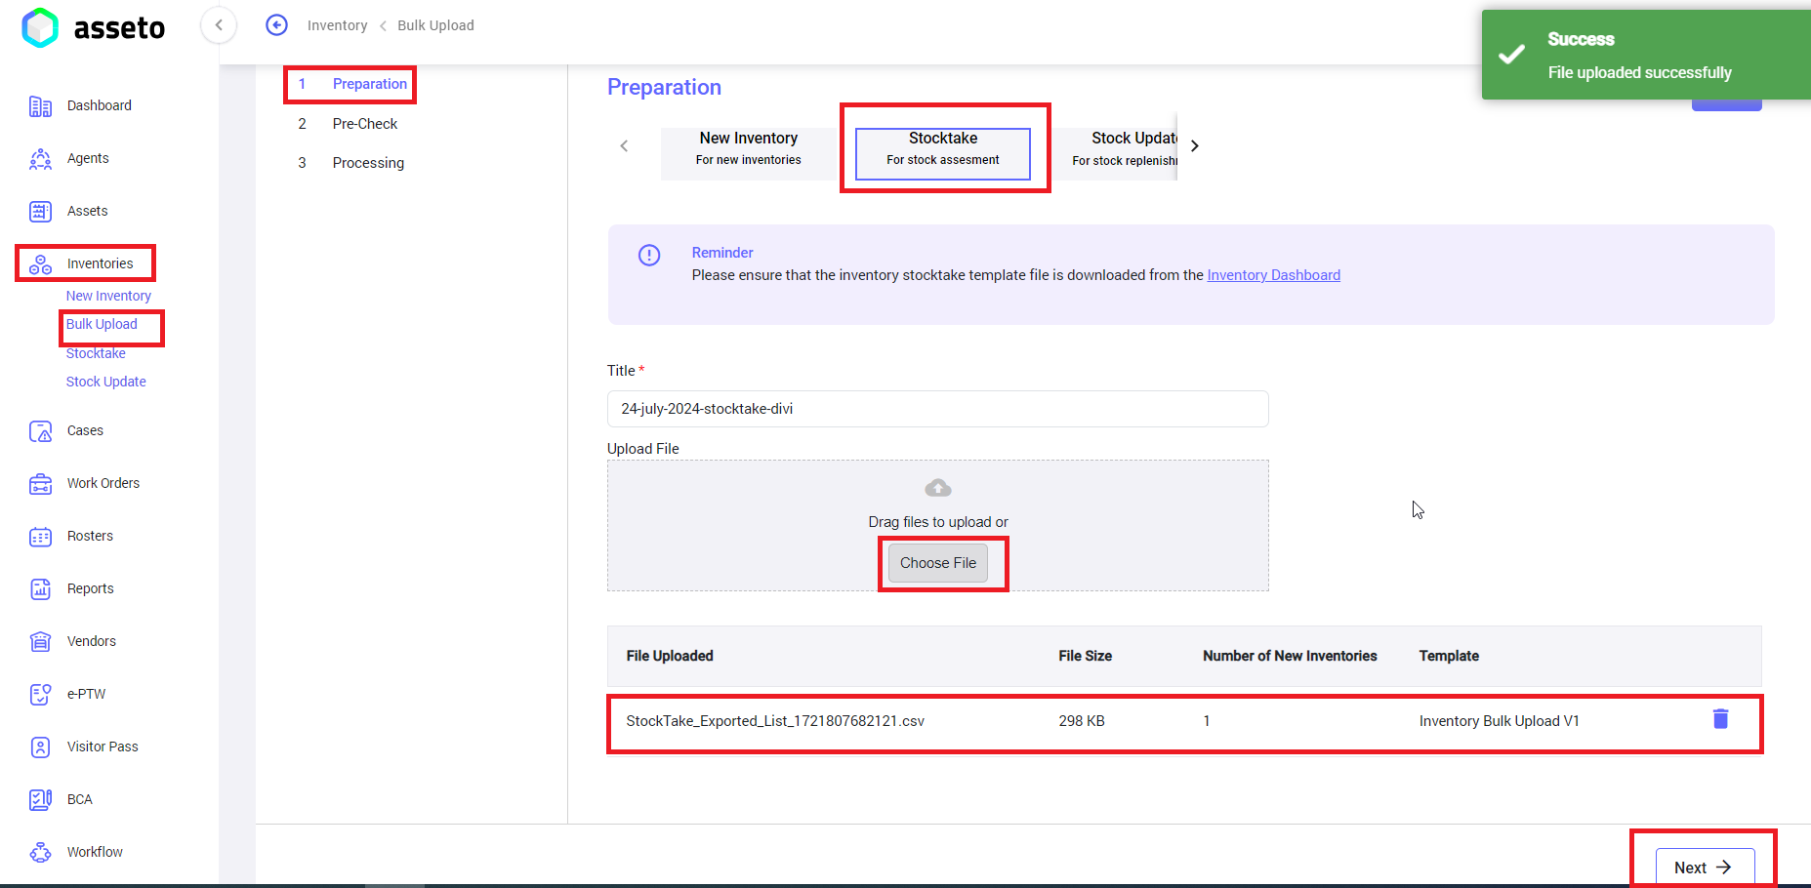Delete the uploaded StockTake CSV file

[x=1720, y=719]
